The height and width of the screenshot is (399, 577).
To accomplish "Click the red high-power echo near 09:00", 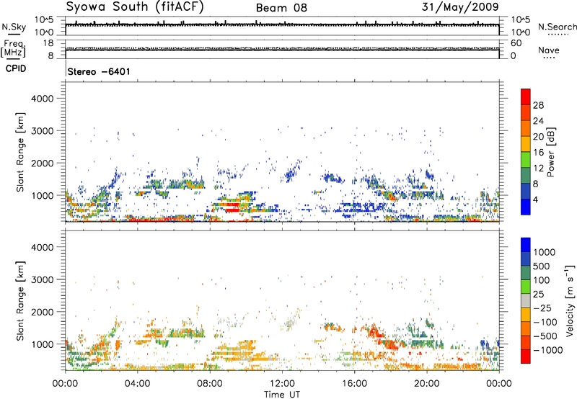I will (x=232, y=207).
